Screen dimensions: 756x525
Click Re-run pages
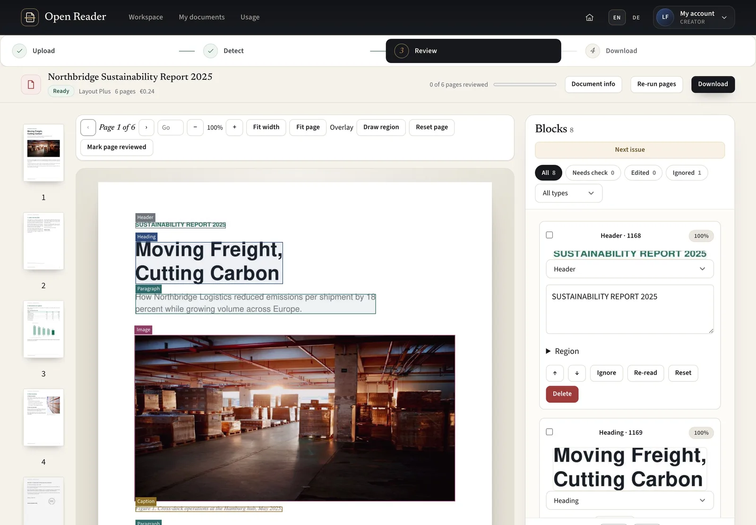point(656,85)
